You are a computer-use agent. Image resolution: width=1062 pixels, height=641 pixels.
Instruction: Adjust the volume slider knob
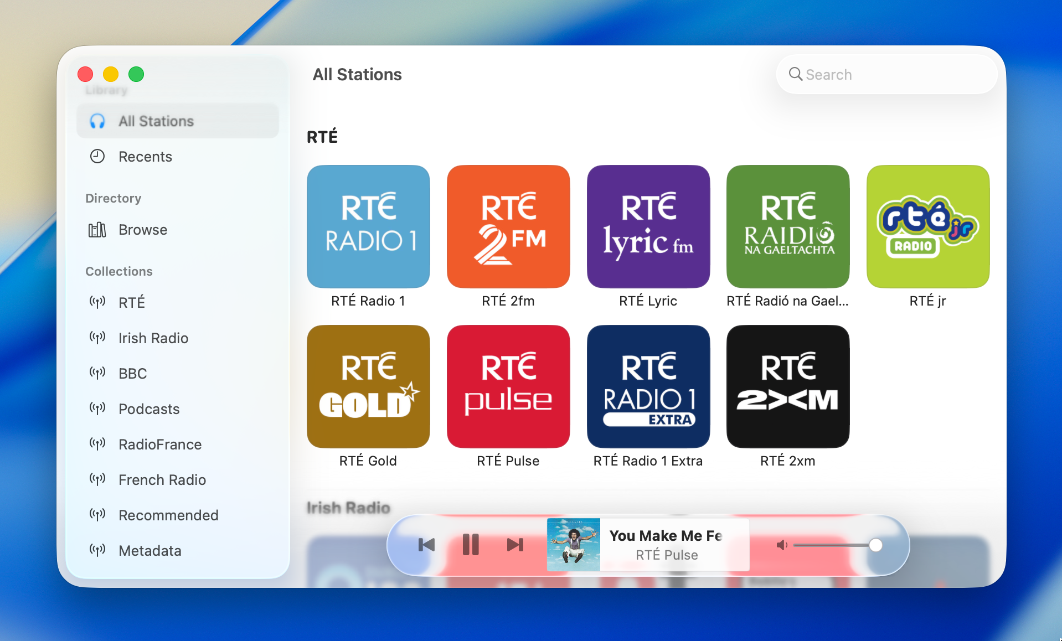pos(875,545)
